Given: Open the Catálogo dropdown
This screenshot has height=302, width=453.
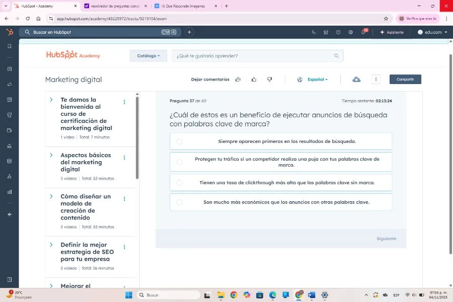Looking at the screenshot, I should pos(148,56).
